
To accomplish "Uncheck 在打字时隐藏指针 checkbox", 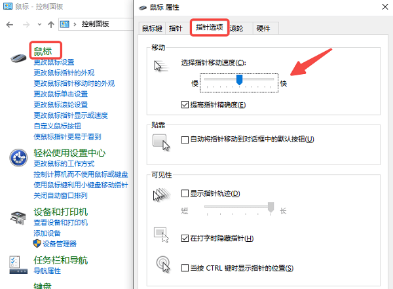I will point(185,238).
